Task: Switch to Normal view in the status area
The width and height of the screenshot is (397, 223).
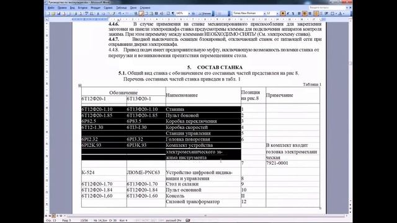Action: (x=47, y=216)
